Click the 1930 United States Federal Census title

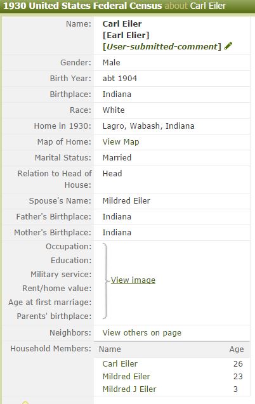click(x=82, y=6)
